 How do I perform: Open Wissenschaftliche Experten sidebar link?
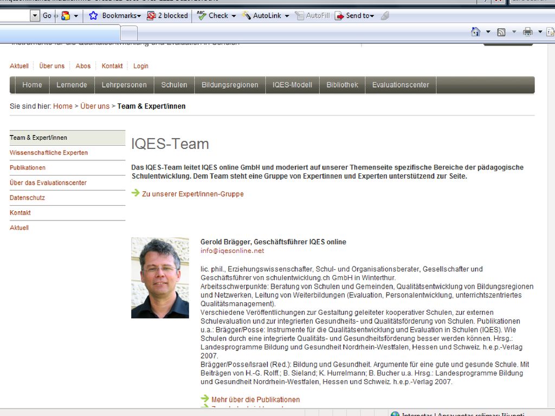tap(48, 152)
